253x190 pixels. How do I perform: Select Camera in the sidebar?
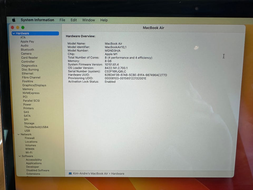[x=26, y=54]
